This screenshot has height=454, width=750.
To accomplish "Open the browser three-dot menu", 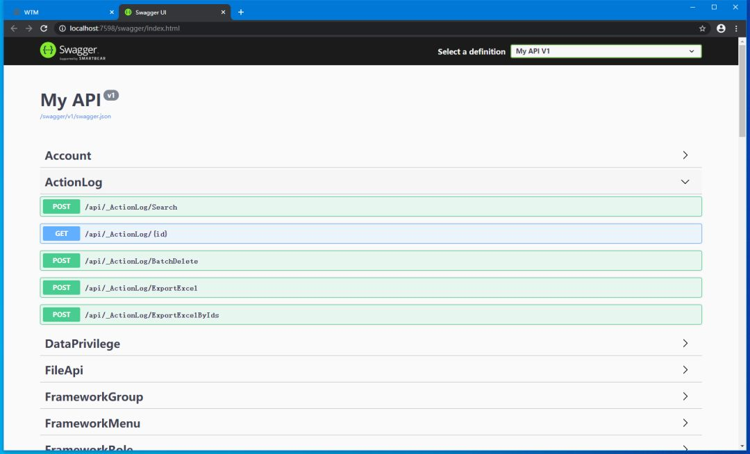I will (x=736, y=28).
